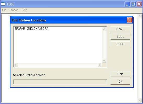This screenshot has width=143, height=104.
Task: Click the Selected Station Location field
Action: (60, 82)
